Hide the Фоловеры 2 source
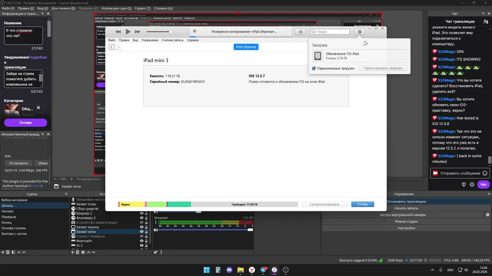Image resolution: width=492 pixels, height=276 pixels. pos(141,218)
